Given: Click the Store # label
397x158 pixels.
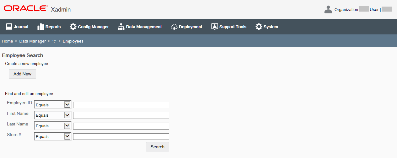Looking at the screenshot, I should tap(14, 135).
